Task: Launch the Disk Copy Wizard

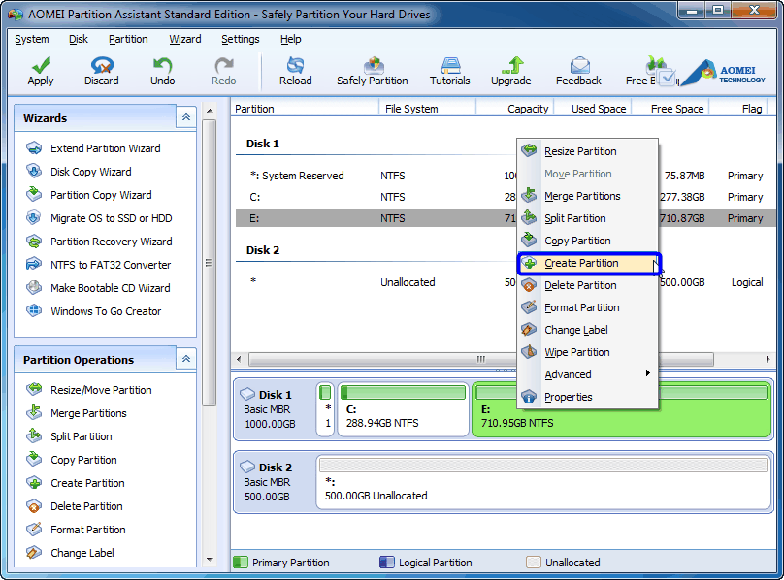Action: coord(79,172)
